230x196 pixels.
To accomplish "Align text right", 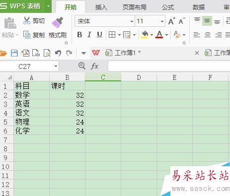I will [219, 35].
